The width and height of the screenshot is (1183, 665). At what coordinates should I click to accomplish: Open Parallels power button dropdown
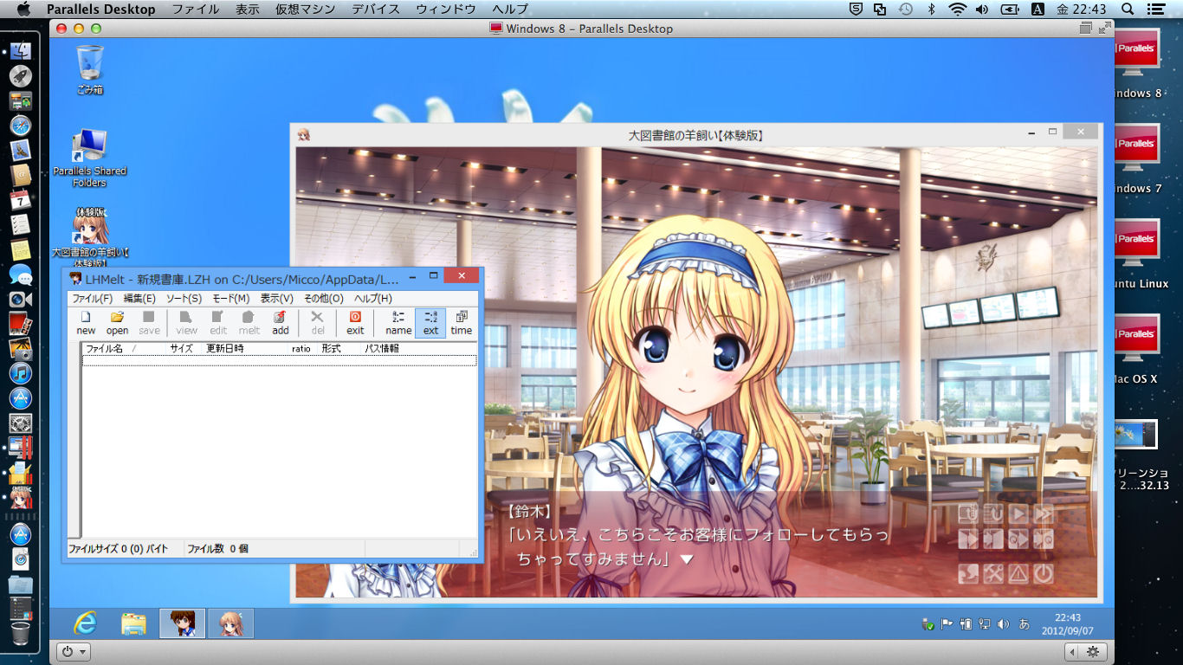tap(74, 651)
